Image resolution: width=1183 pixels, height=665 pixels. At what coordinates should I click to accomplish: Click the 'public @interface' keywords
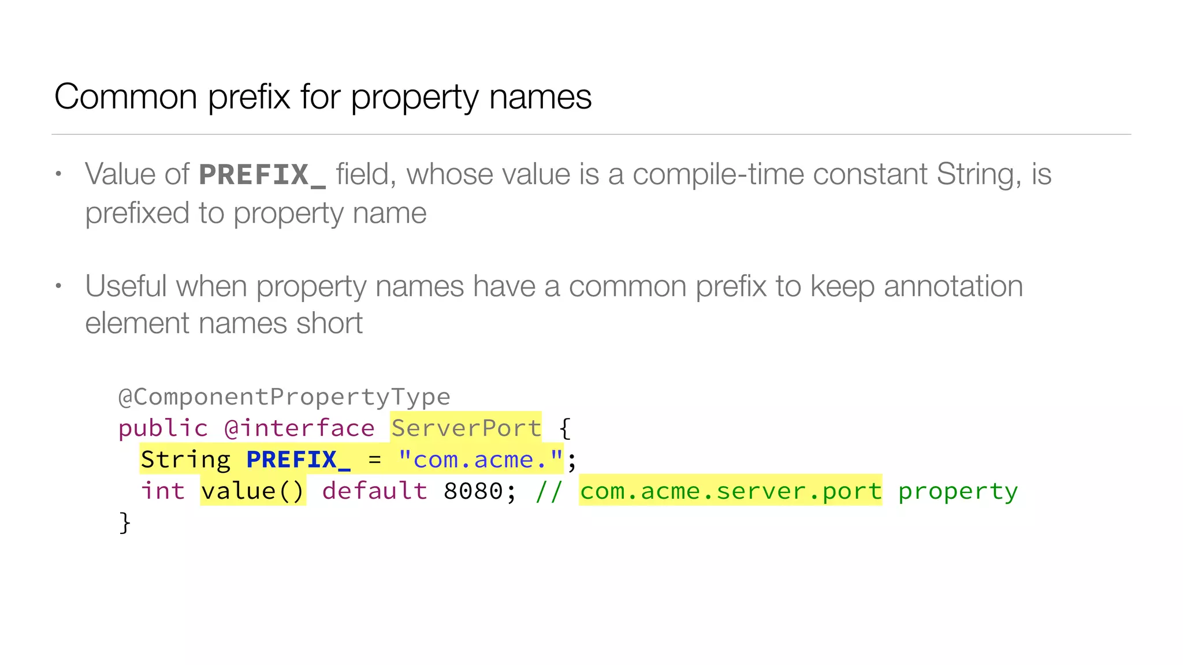[247, 428]
